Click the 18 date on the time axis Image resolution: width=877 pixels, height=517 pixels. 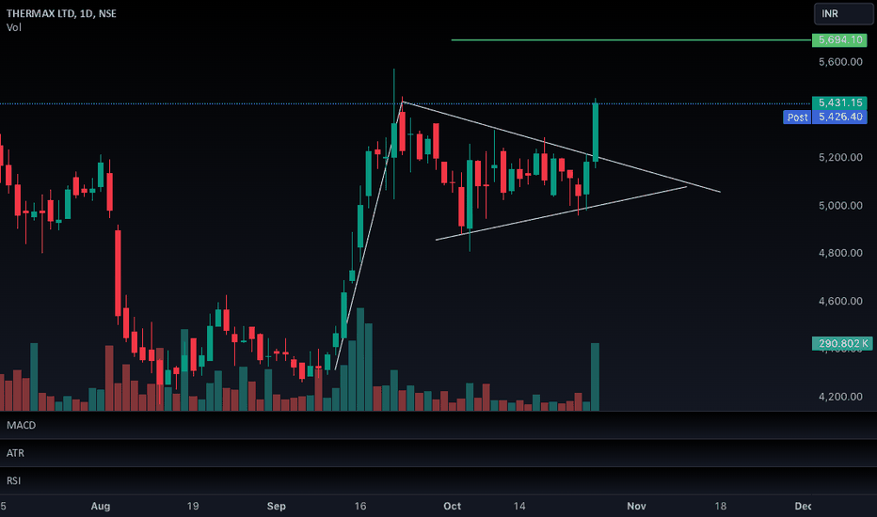(721, 507)
